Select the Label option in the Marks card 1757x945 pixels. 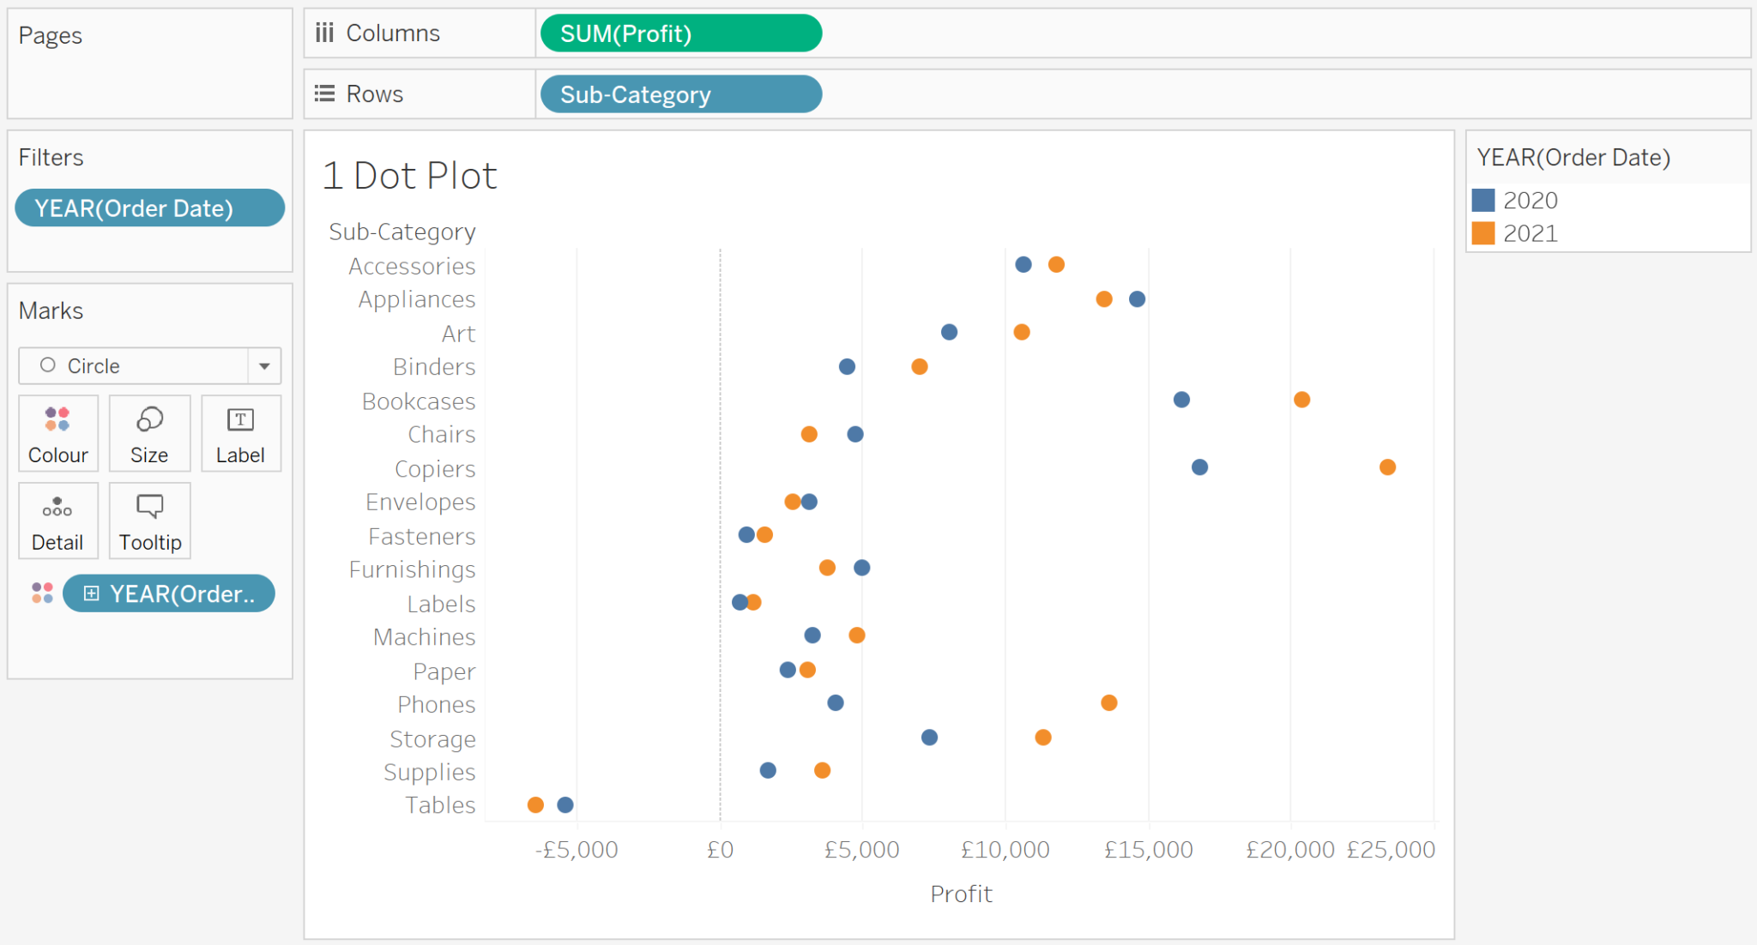click(240, 433)
